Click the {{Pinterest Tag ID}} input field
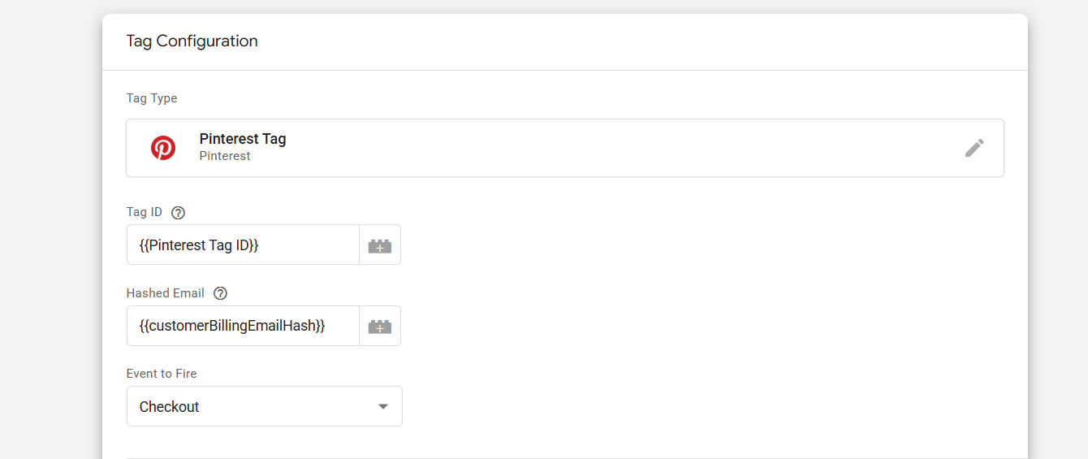Screen dimensions: 1088x459 pyautogui.click(x=242, y=245)
